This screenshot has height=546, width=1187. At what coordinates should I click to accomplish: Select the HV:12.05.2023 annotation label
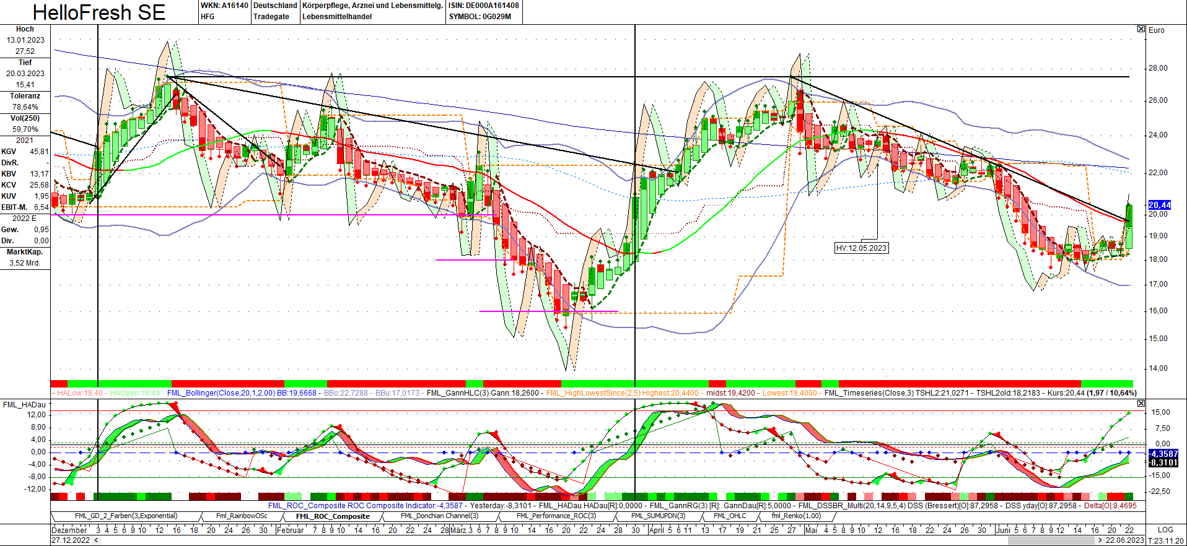(861, 248)
